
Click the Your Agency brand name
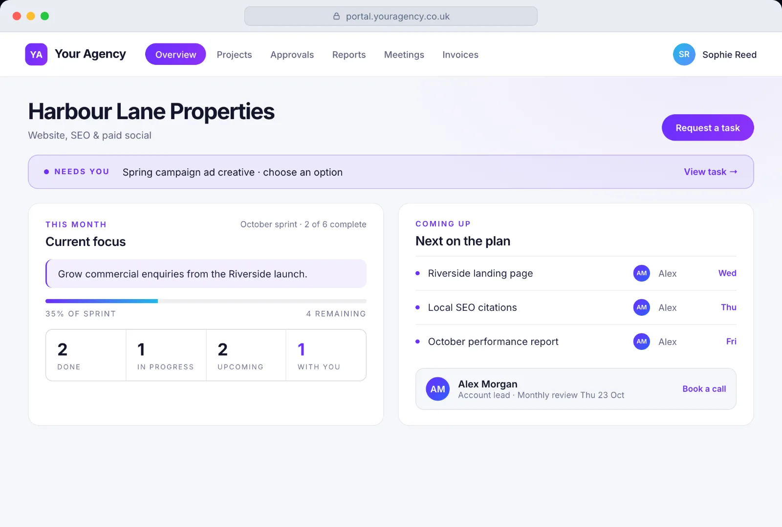coord(90,54)
